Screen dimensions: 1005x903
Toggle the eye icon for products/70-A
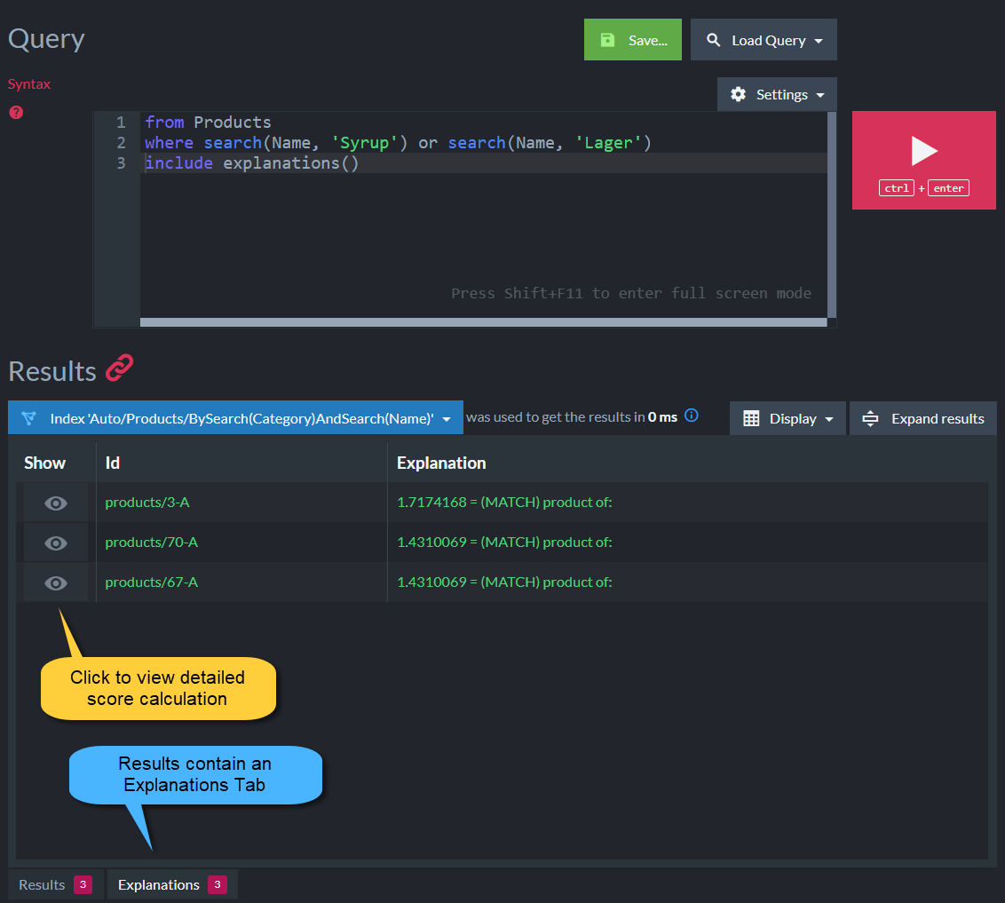(x=56, y=543)
